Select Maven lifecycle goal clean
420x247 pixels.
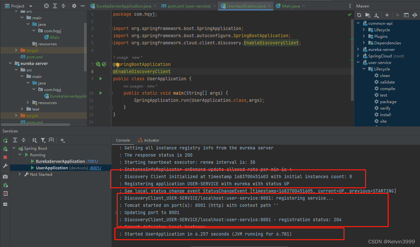click(385, 75)
